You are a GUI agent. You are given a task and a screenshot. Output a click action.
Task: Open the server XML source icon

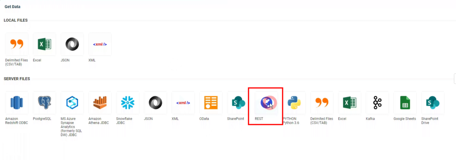tap(183, 103)
